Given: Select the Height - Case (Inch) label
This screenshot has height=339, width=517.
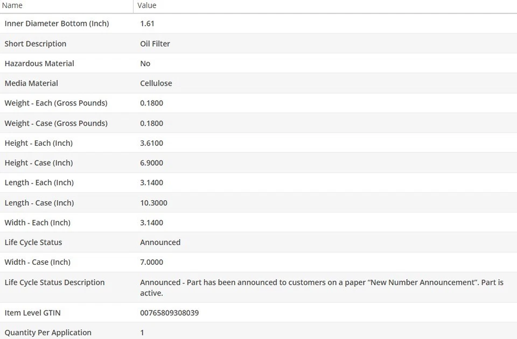Looking at the screenshot, I should pos(39,163).
